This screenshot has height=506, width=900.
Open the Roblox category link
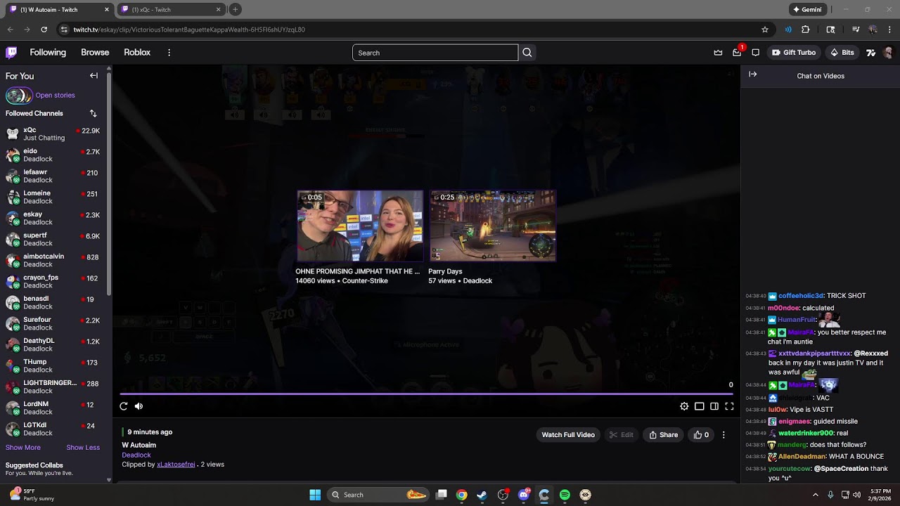point(137,53)
